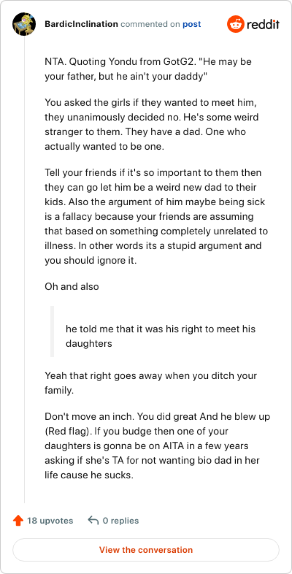Click the reddit wordmark text

[263, 25]
